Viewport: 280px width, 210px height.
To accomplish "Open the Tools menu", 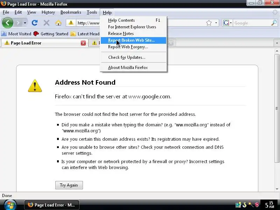I will pos(92,12).
